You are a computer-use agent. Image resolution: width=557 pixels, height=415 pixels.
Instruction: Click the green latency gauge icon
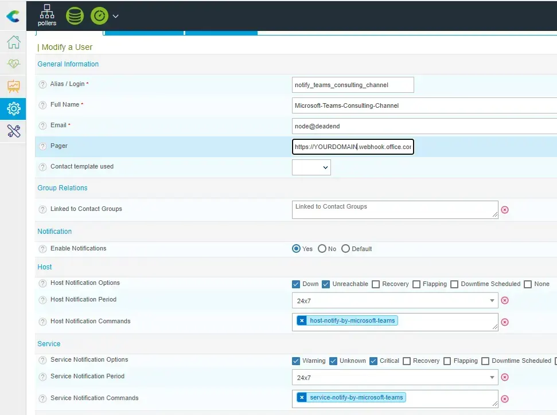click(x=99, y=16)
